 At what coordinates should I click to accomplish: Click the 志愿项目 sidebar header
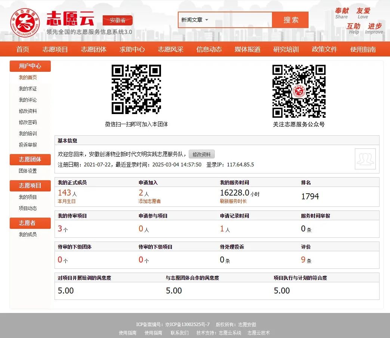(x=30, y=186)
